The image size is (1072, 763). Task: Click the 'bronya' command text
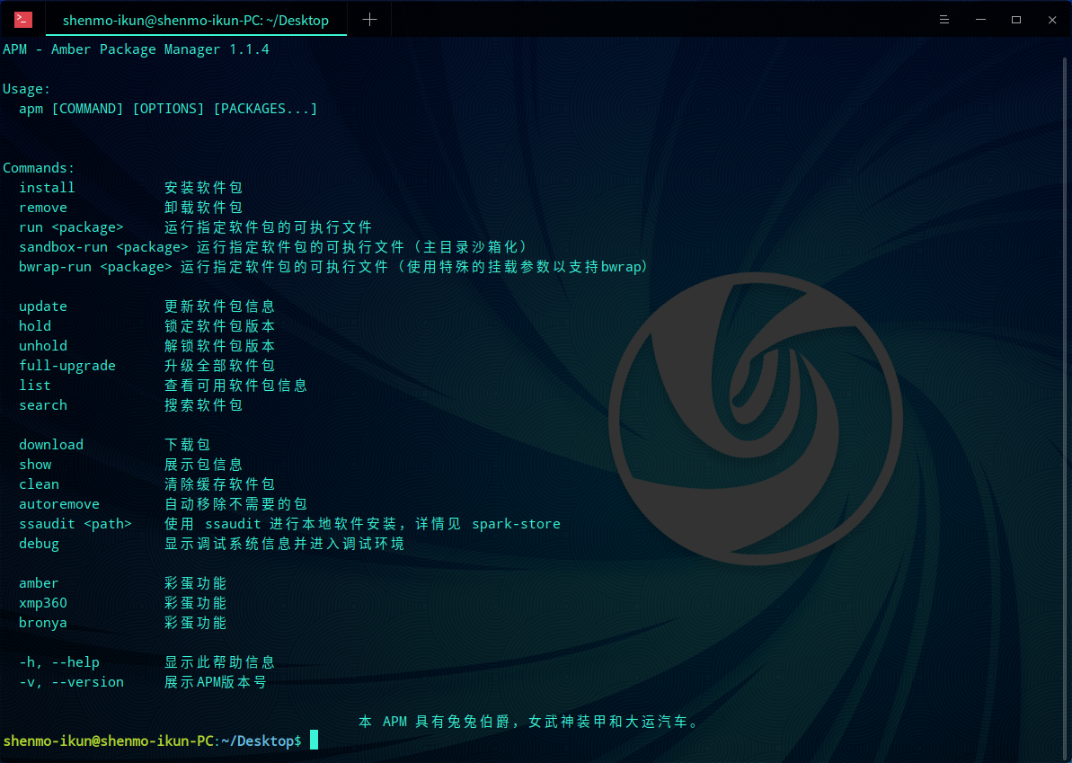43,623
